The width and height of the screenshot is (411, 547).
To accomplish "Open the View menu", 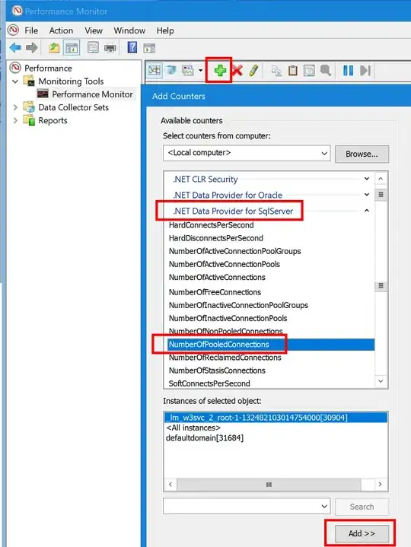I will tap(94, 30).
